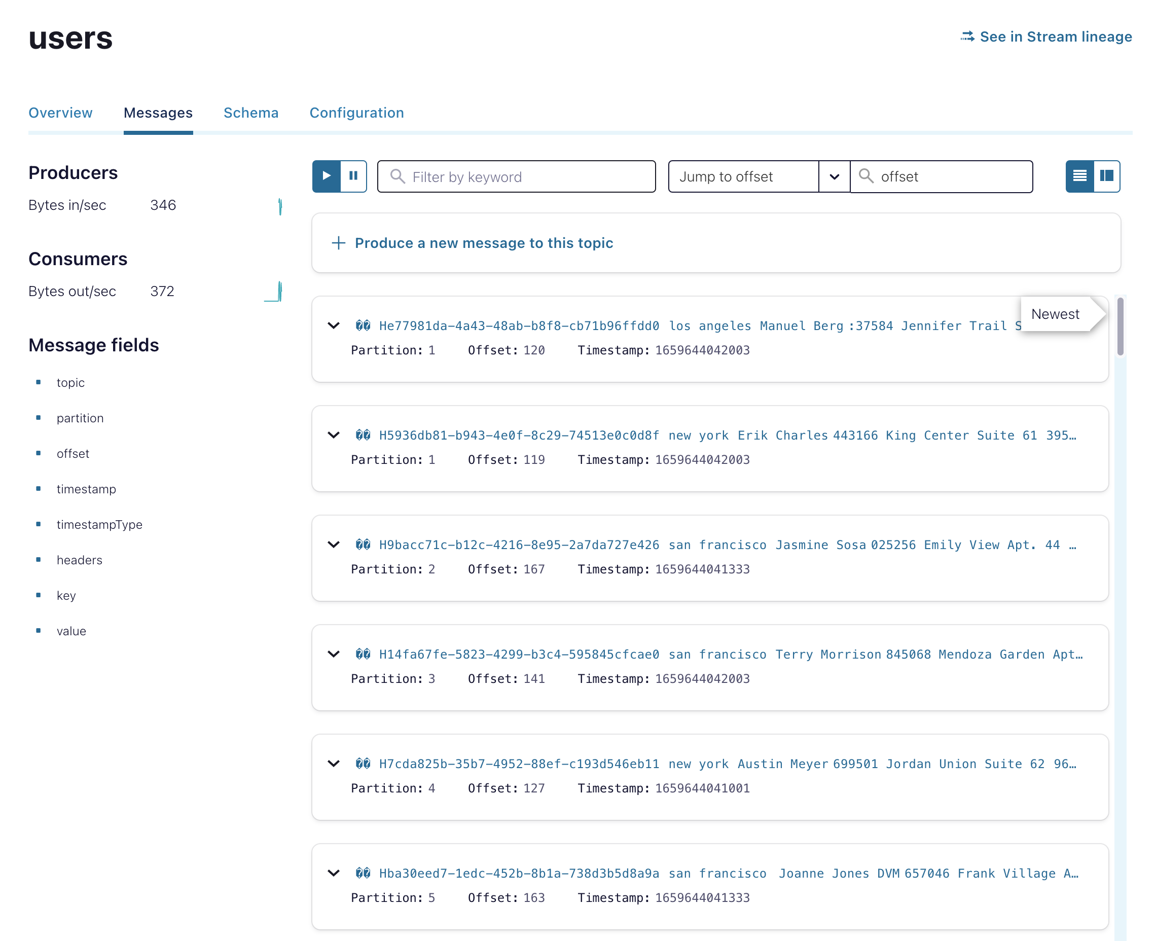Image resolution: width=1155 pixels, height=941 pixels.
Task: Open the Configuration tab
Action: [x=356, y=113]
